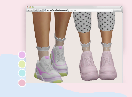Minimize the window with the yellow button
Screen dimensions: 132x97
click(x=30, y=7)
